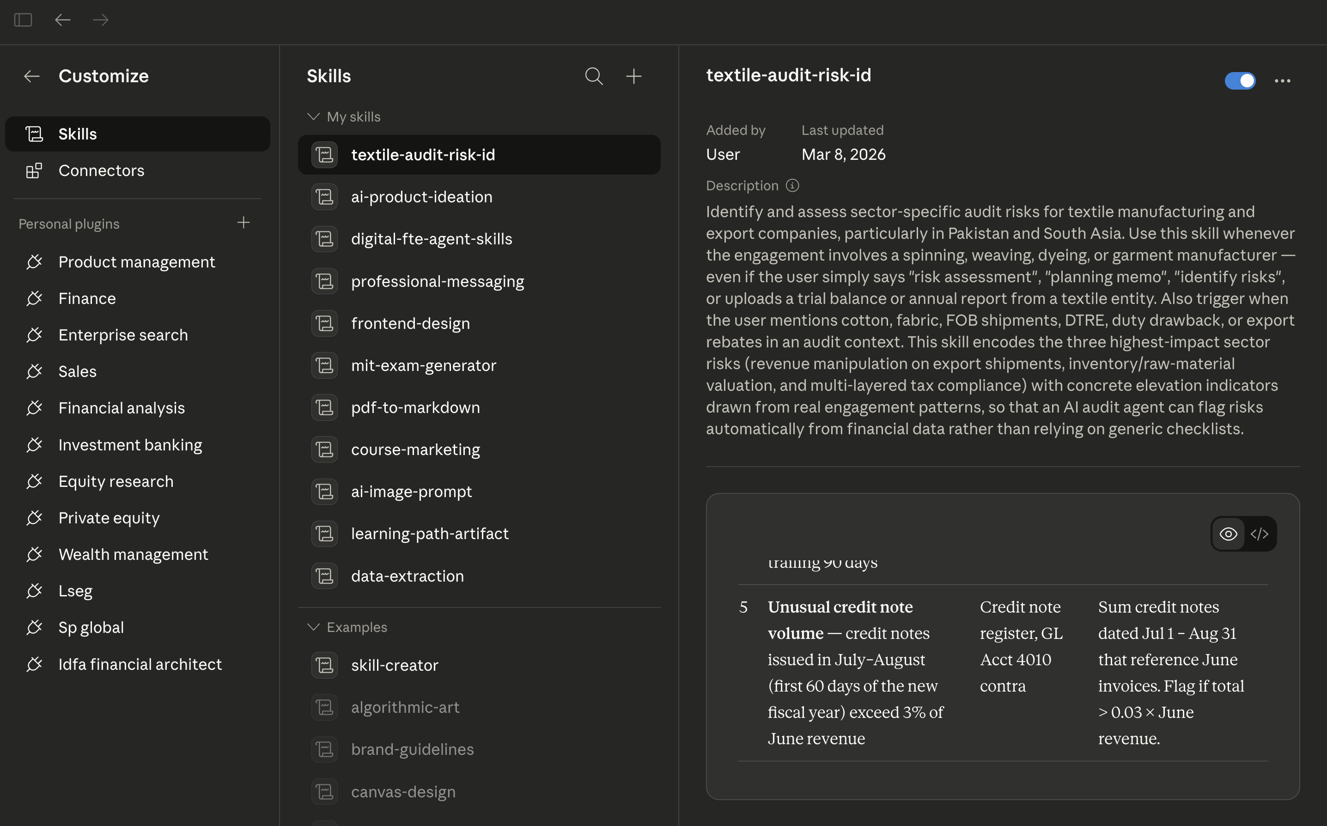This screenshot has height=826, width=1327.
Task: Select the pdf-to-markdown skill
Action: tap(416, 407)
